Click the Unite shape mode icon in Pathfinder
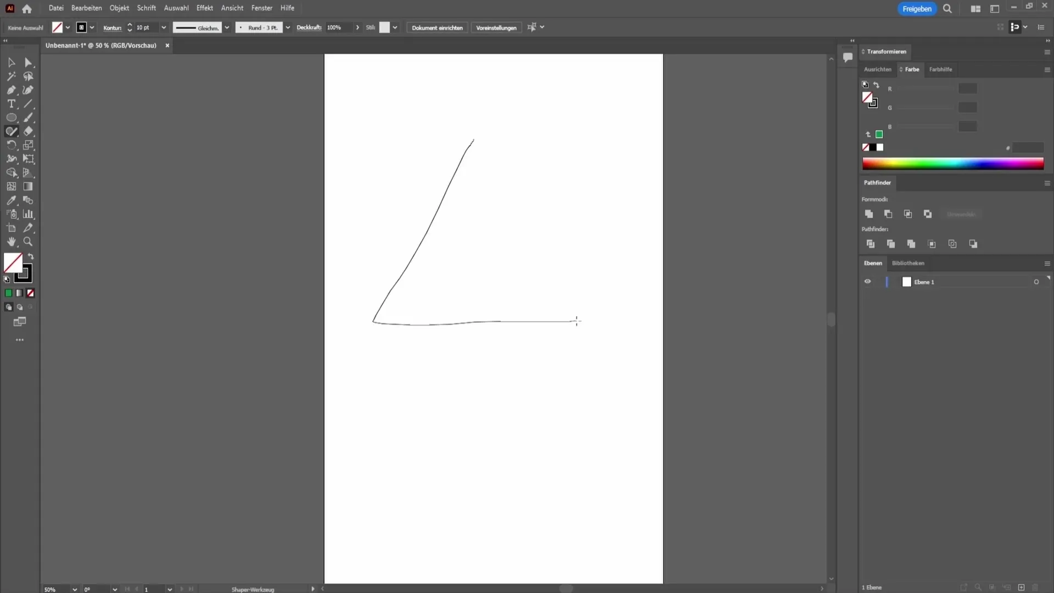Viewport: 1054px width, 593px height. point(868,214)
